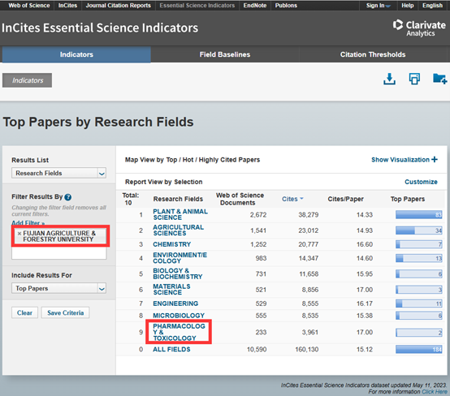The width and height of the screenshot is (450, 396).
Task: Click the Add Filter link
Action: coord(28,223)
